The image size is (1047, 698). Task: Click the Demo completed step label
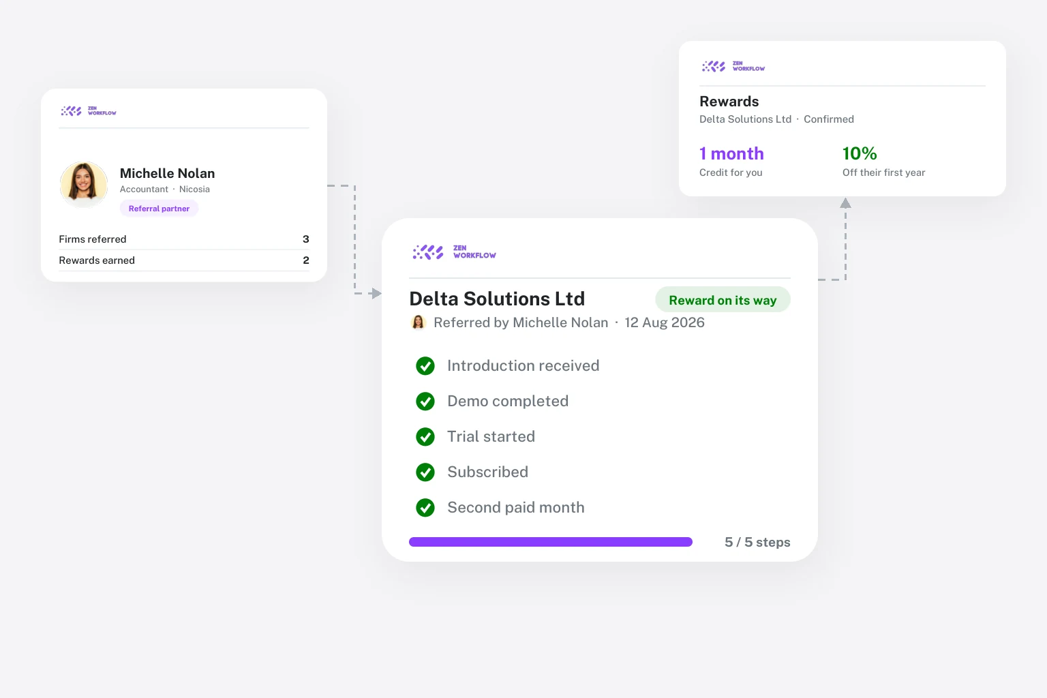(508, 401)
